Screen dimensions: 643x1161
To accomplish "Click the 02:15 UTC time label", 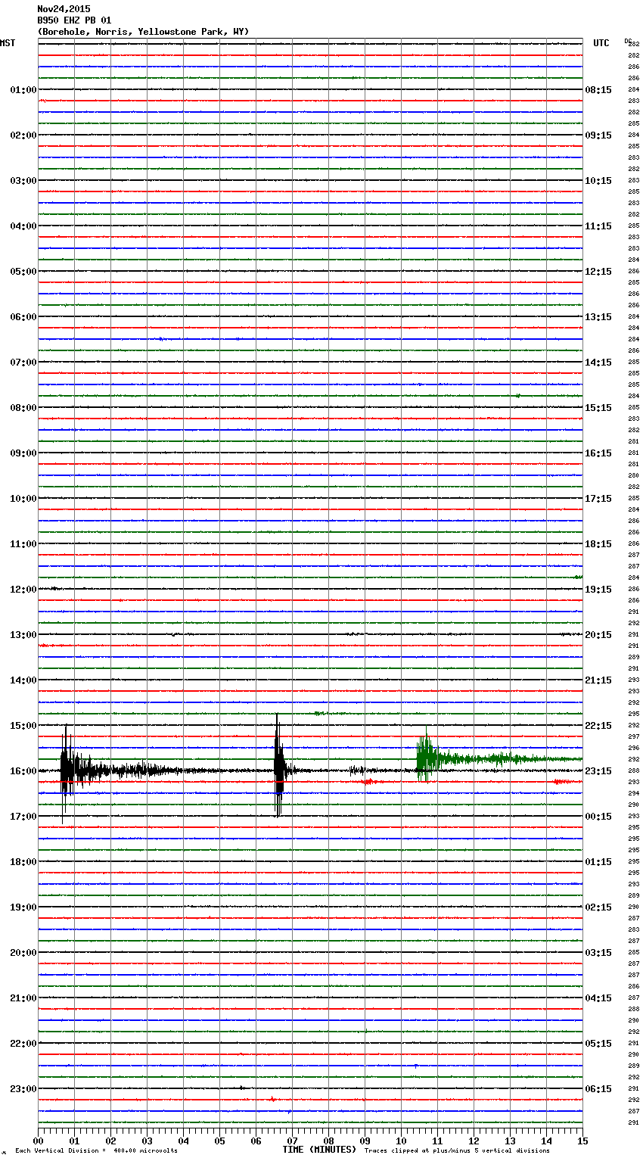I will [x=598, y=907].
